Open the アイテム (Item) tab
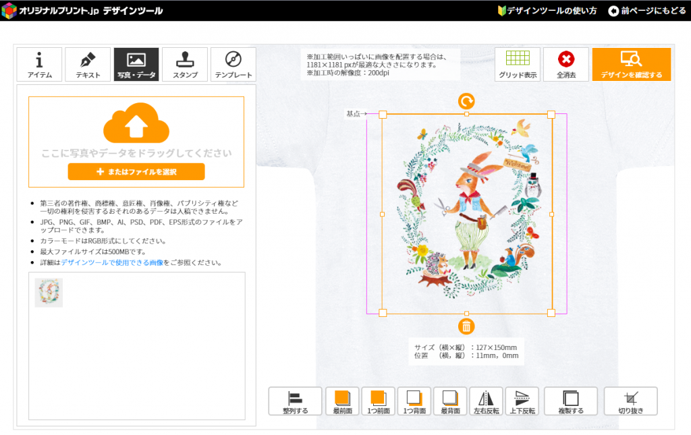The height and width of the screenshot is (435, 691). tap(39, 64)
